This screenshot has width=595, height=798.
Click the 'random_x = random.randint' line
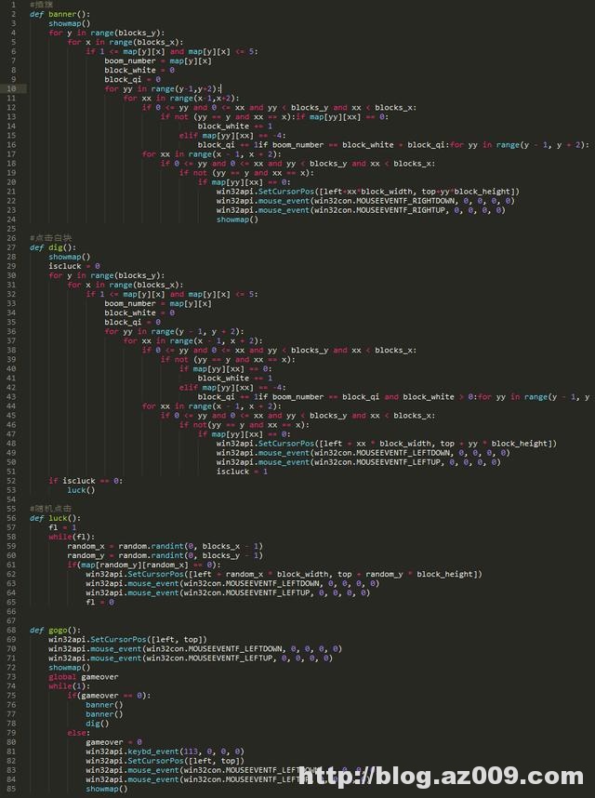pyautogui.click(x=165, y=546)
